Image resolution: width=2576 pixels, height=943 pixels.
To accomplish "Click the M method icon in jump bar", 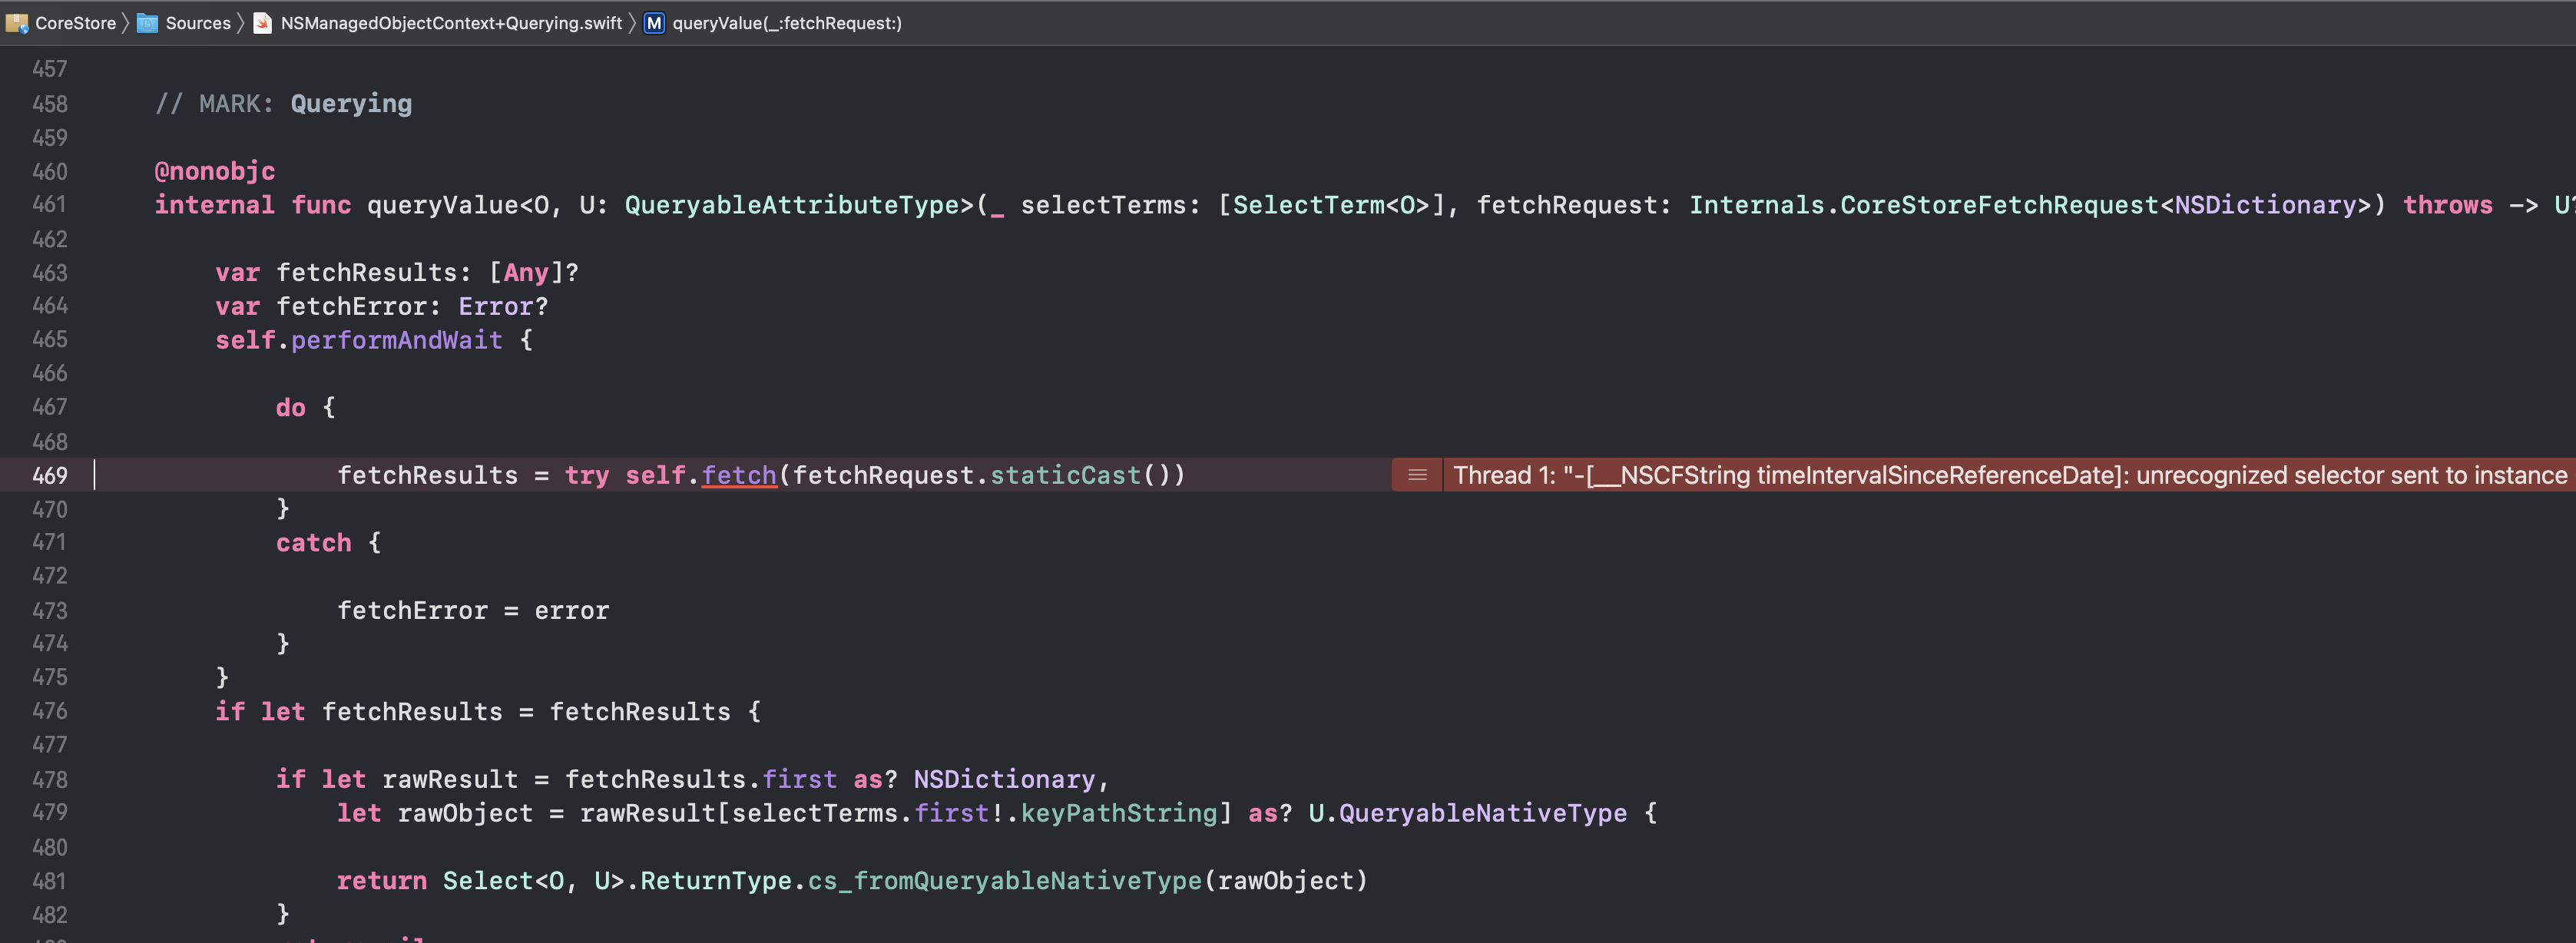I will 654,23.
